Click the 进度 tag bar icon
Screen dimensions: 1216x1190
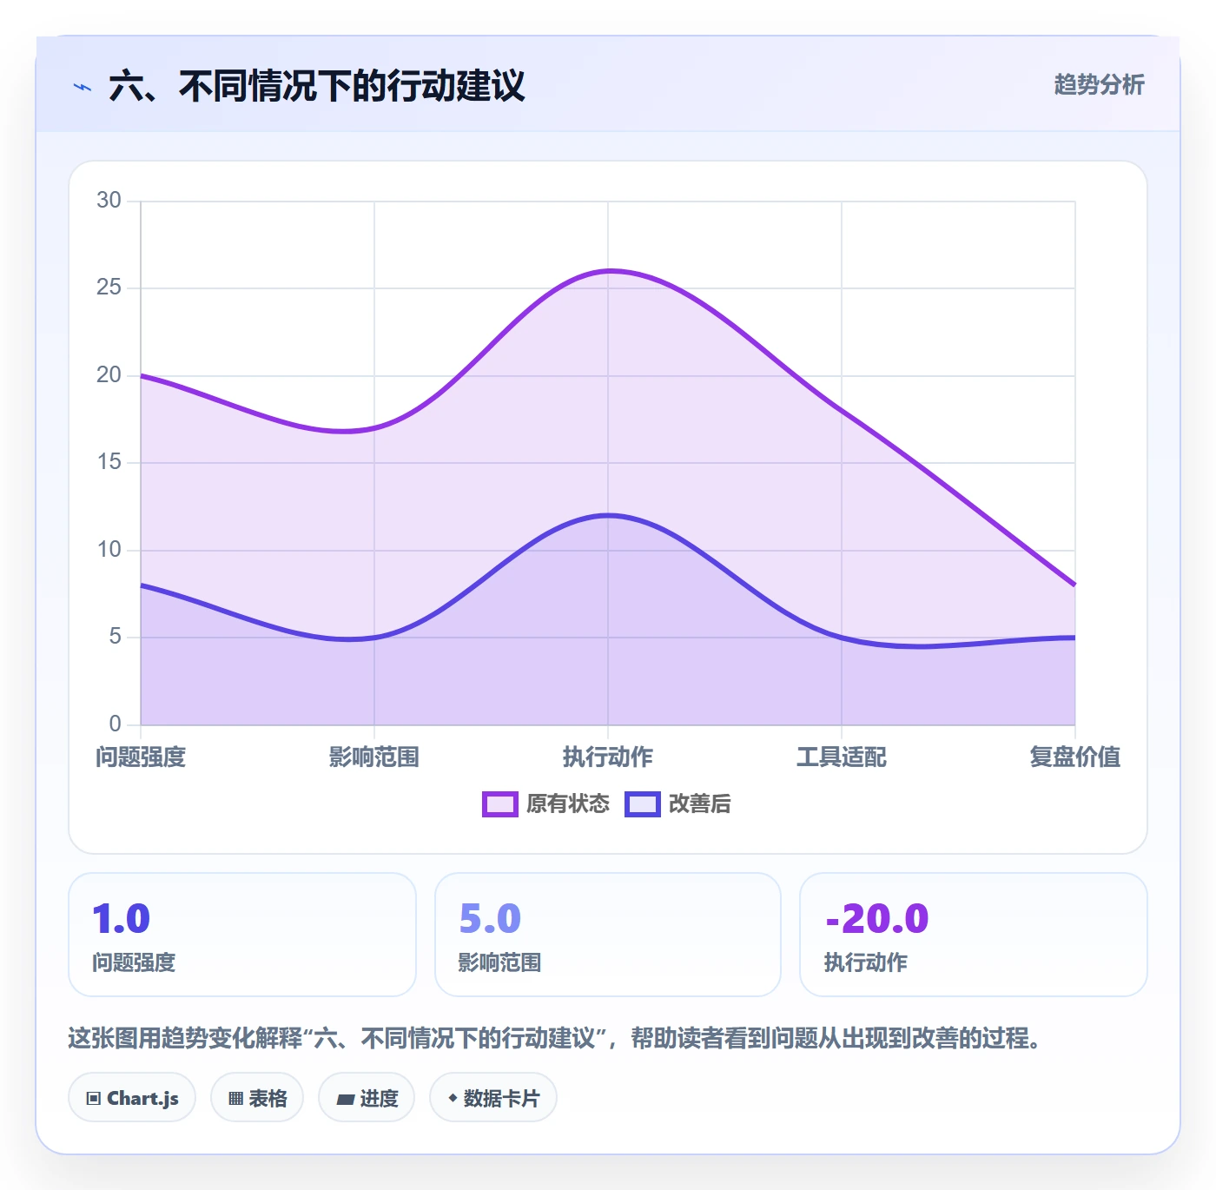[x=345, y=1100]
